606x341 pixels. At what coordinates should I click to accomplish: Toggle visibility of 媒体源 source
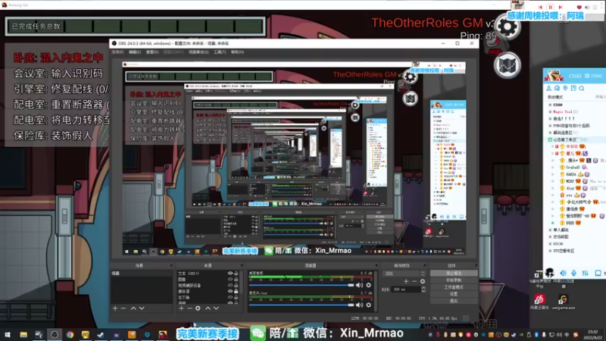tap(230, 291)
